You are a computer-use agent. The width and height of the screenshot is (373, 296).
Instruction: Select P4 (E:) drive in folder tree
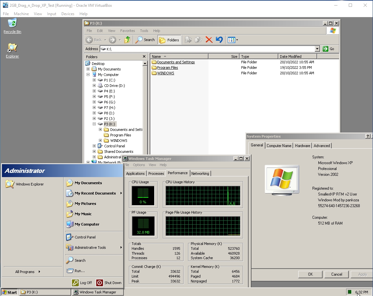click(x=110, y=91)
